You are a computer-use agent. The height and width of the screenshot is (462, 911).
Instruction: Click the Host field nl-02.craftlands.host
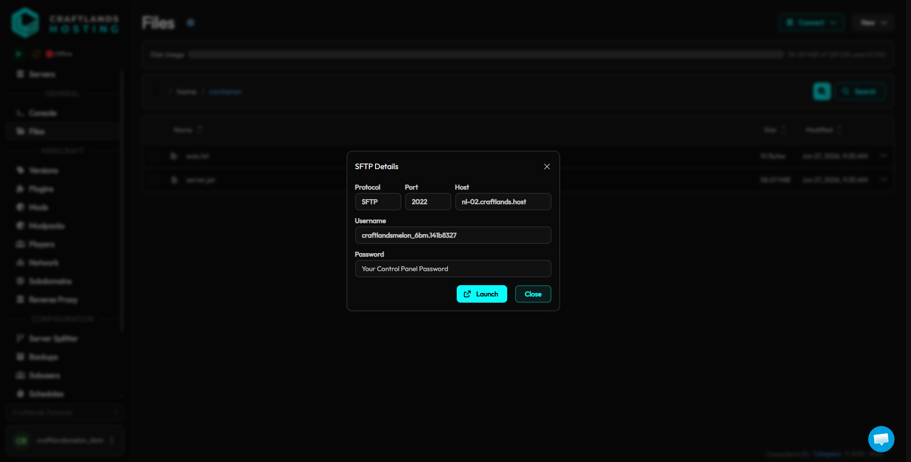(503, 202)
